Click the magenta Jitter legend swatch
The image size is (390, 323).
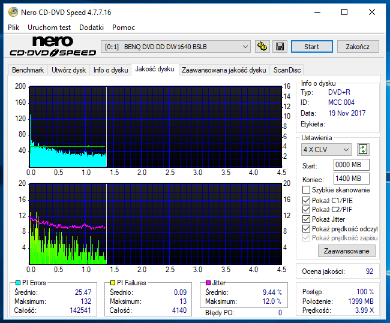tap(208, 283)
